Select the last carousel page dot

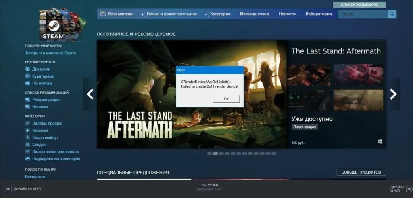click(274, 153)
